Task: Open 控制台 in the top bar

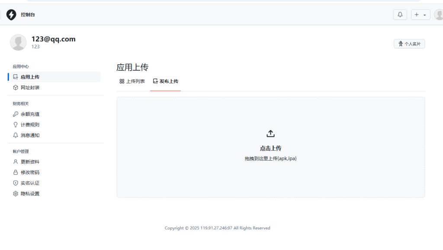Action: [27, 14]
